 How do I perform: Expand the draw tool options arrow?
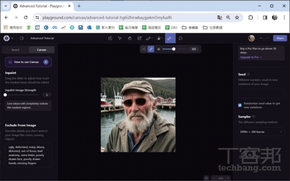[x=152, y=38]
